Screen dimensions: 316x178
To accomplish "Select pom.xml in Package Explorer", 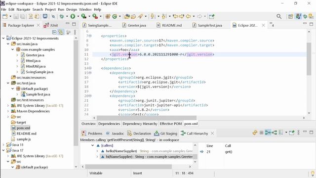I will click(23, 128).
